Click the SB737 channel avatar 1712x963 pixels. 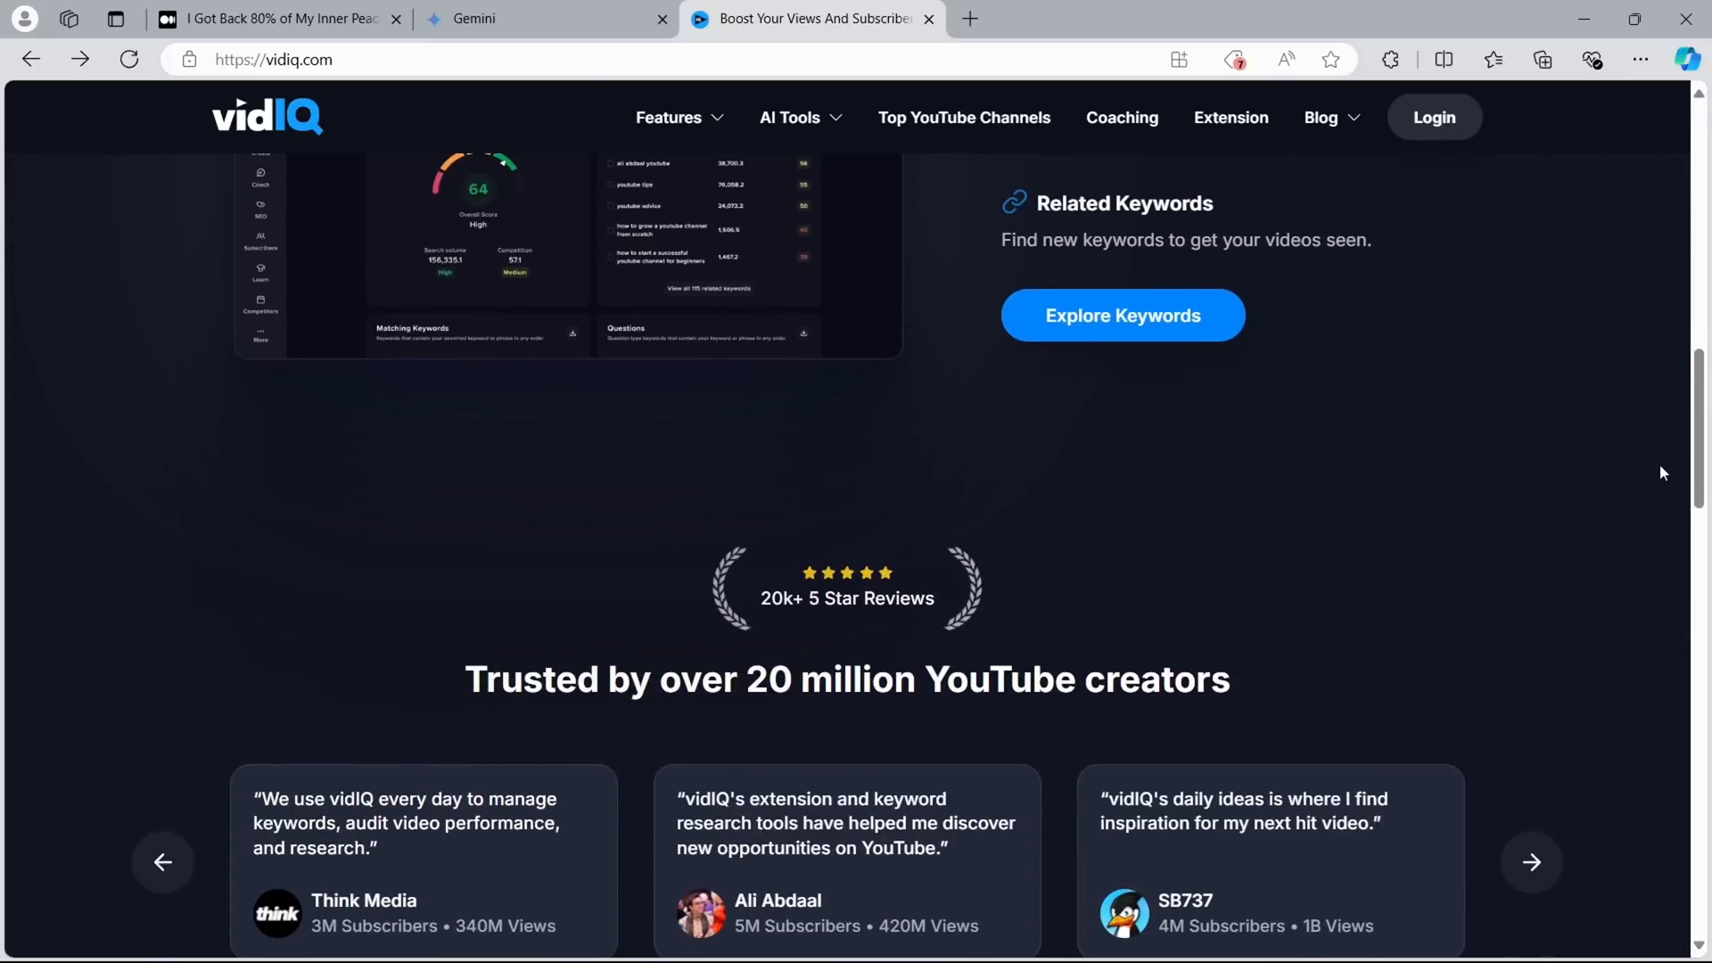(1124, 913)
